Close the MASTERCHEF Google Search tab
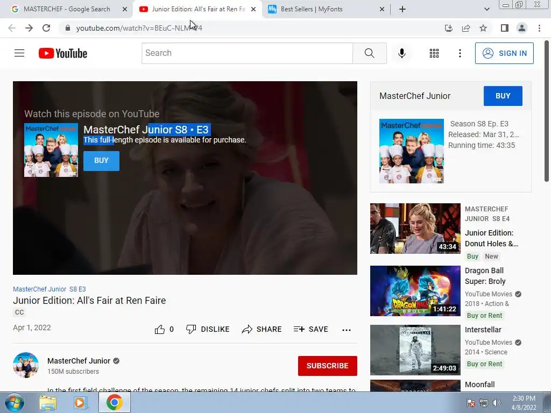Image resolution: width=551 pixels, height=413 pixels. click(x=125, y=9)
